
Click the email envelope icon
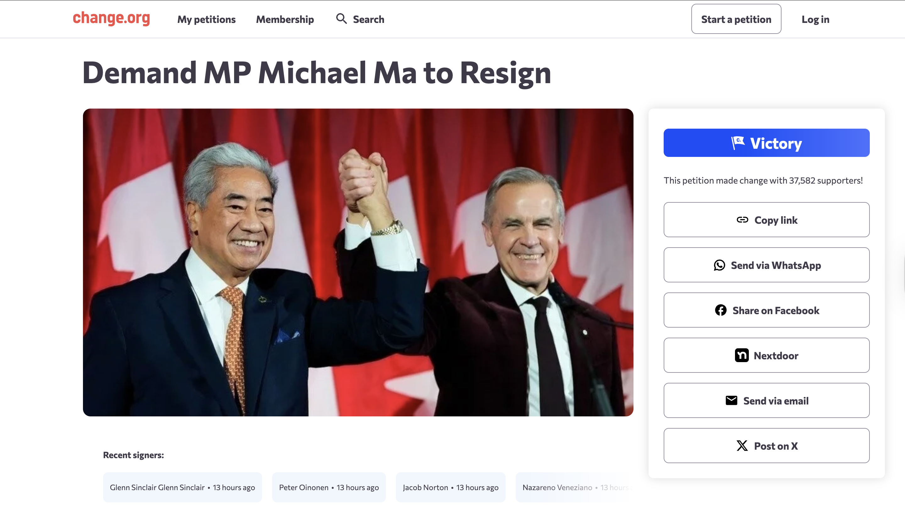(x=731, y=401)
